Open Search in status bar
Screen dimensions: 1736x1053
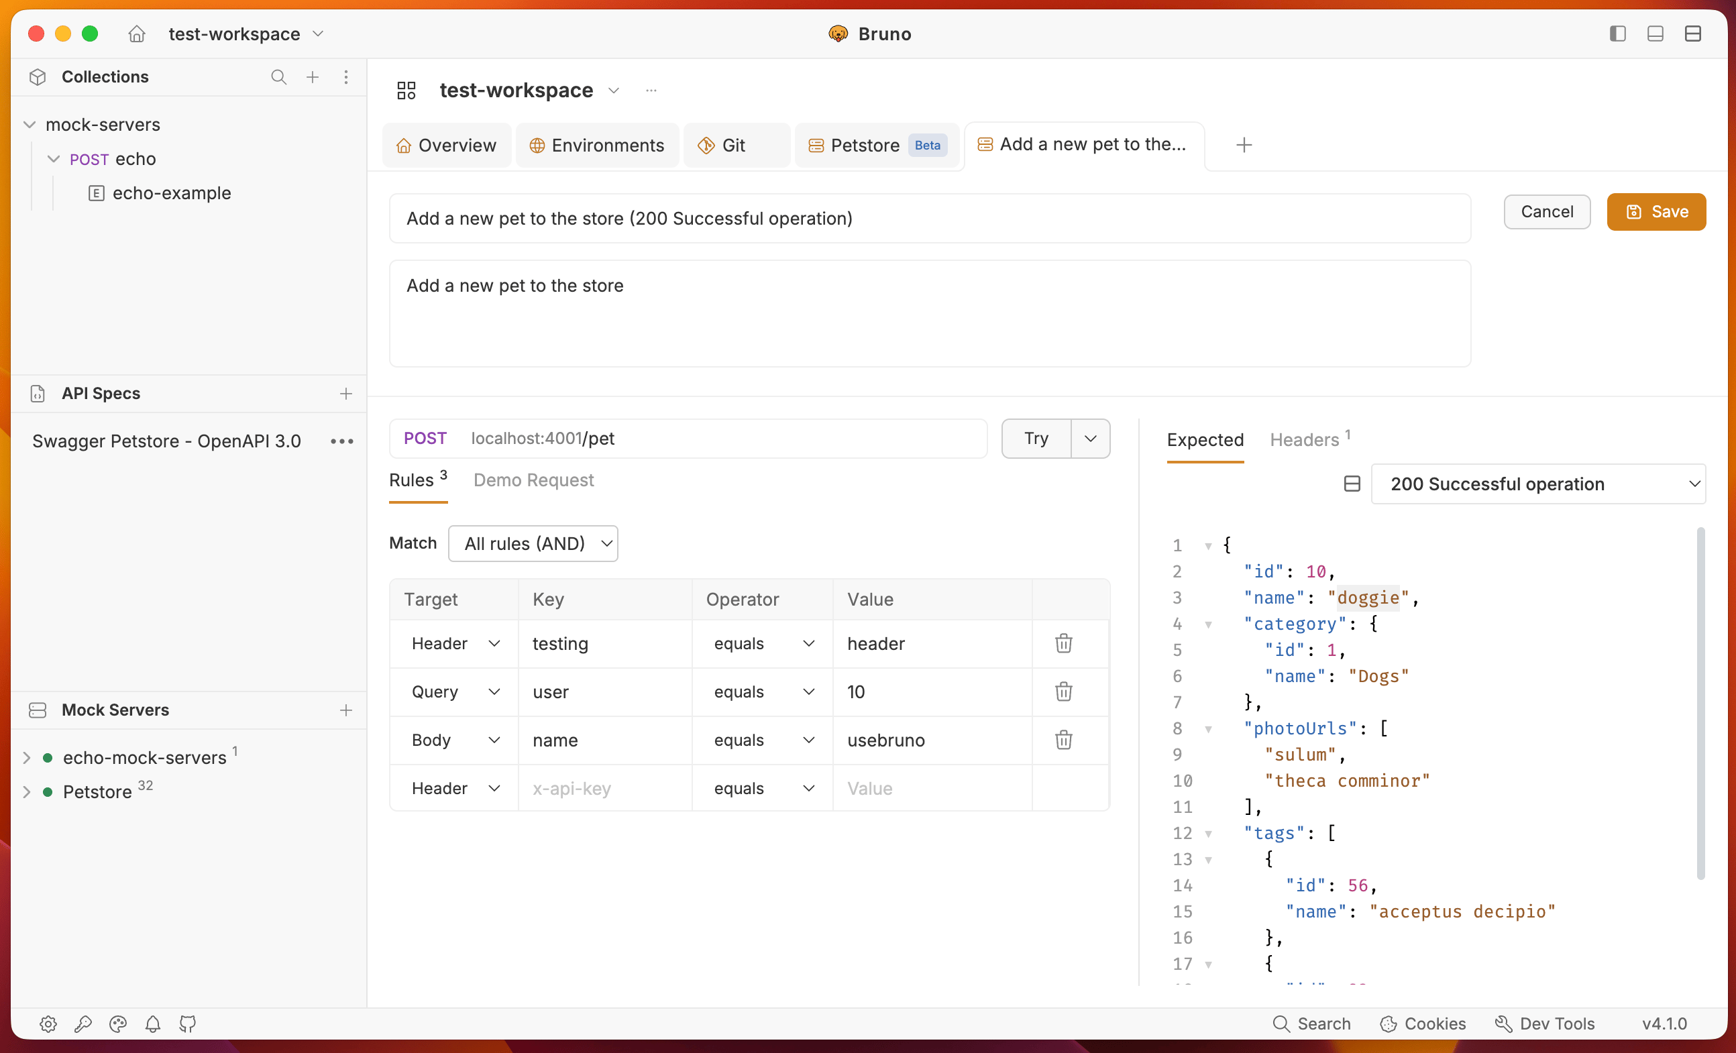[x=1312, y=1024]
